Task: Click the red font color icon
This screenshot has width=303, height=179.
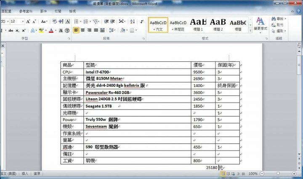Action: 51,31
